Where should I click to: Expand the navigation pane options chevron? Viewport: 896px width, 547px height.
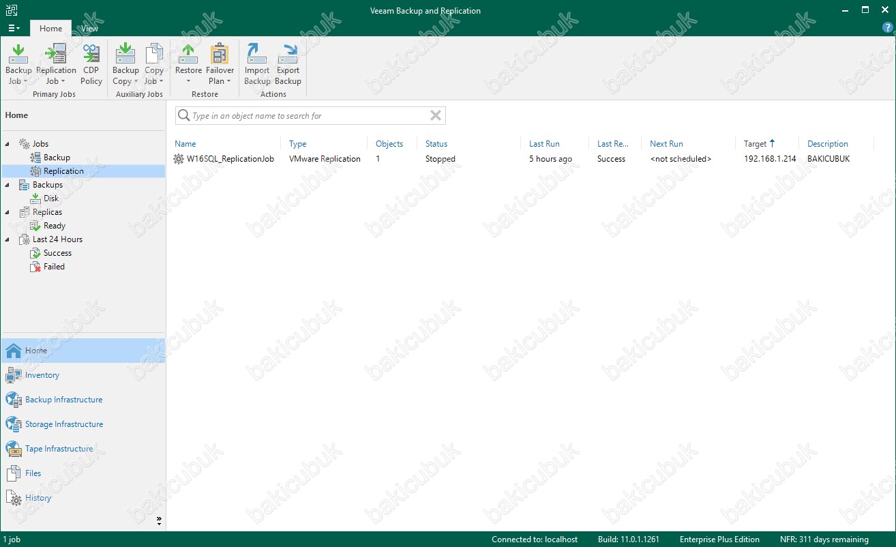tap(159, 521)
